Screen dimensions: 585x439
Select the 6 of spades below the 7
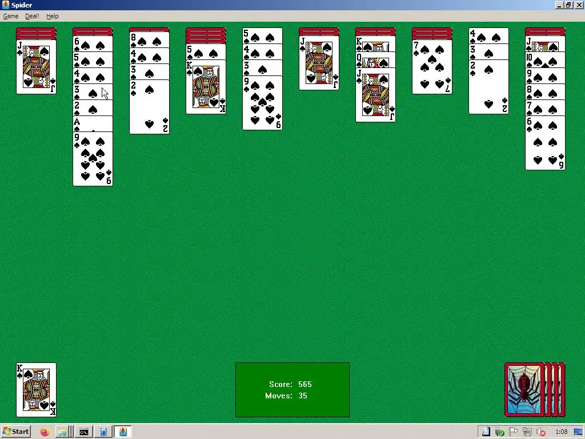pos(545,143)
